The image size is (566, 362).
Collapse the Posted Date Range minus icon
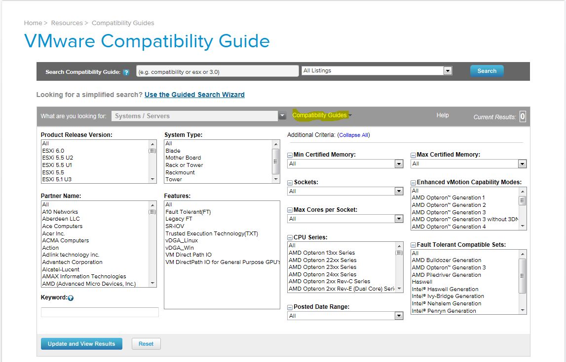(x=289, y=307)
